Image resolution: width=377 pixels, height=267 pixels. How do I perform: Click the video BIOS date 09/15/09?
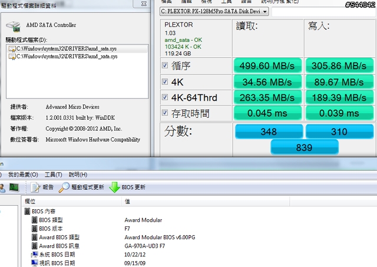point(135,263)
